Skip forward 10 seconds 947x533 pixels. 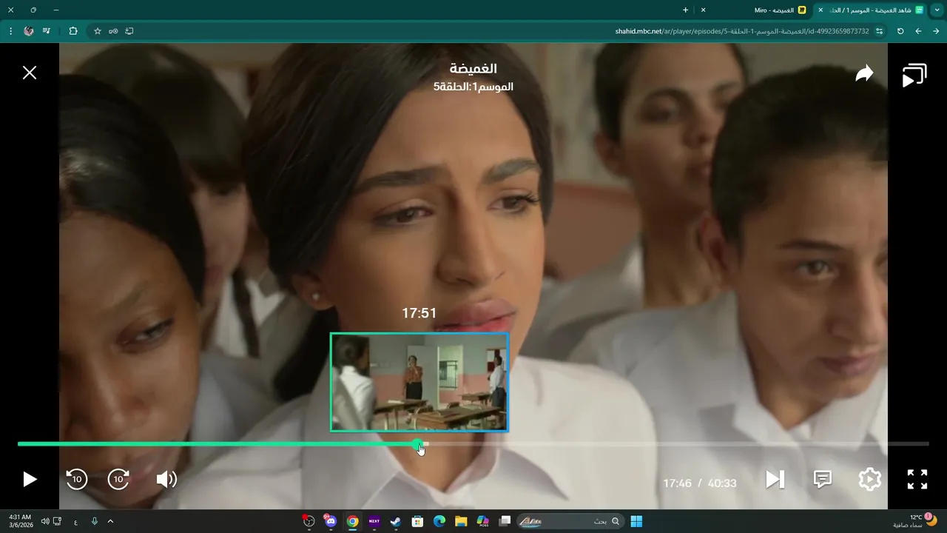click(119, 480)
